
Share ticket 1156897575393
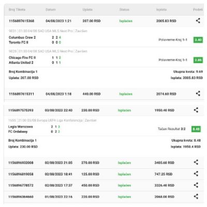pos(196,110)
